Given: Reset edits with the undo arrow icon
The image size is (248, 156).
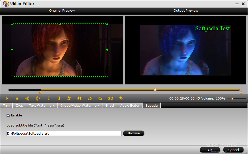Looking at the screenshot, I should click(x=121, y=98).
